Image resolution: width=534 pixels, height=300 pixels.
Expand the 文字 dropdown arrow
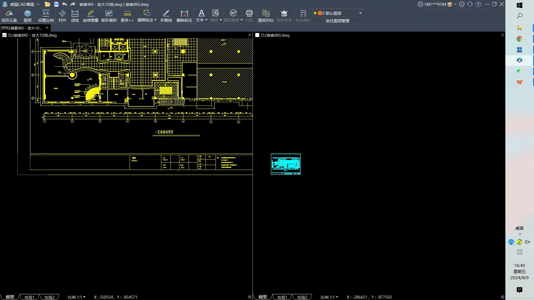[206, 20]
